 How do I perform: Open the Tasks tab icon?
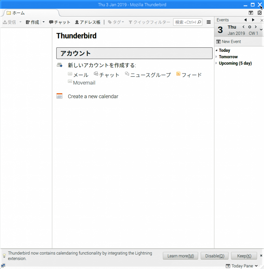(260, 13)
